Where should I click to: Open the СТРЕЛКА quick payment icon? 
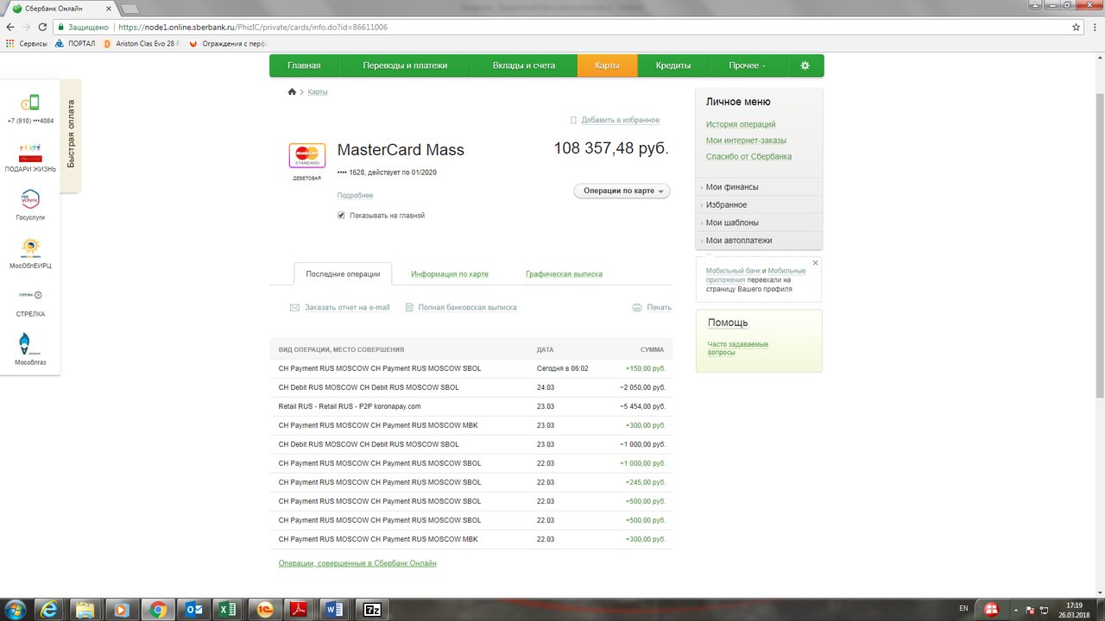[30, 295]
